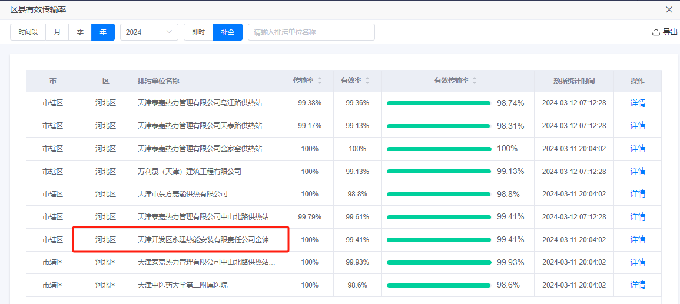
Task: Click the 市 column header
Action: (x=52, y=81)
